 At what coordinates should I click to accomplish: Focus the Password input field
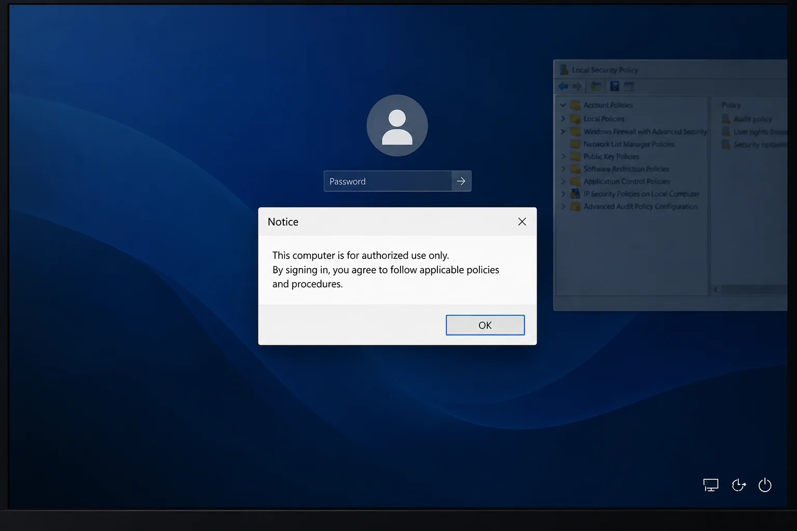pos(388,181)
